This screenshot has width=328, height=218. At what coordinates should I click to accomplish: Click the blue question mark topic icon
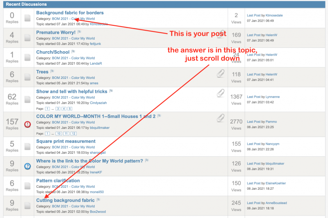pyautogui.click(x=27, y=166)
